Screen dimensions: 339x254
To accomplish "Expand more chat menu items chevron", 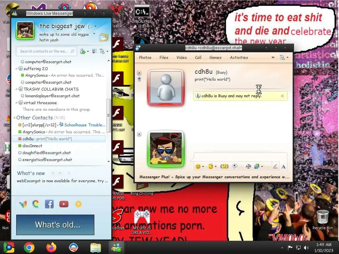I will point(273,58).
